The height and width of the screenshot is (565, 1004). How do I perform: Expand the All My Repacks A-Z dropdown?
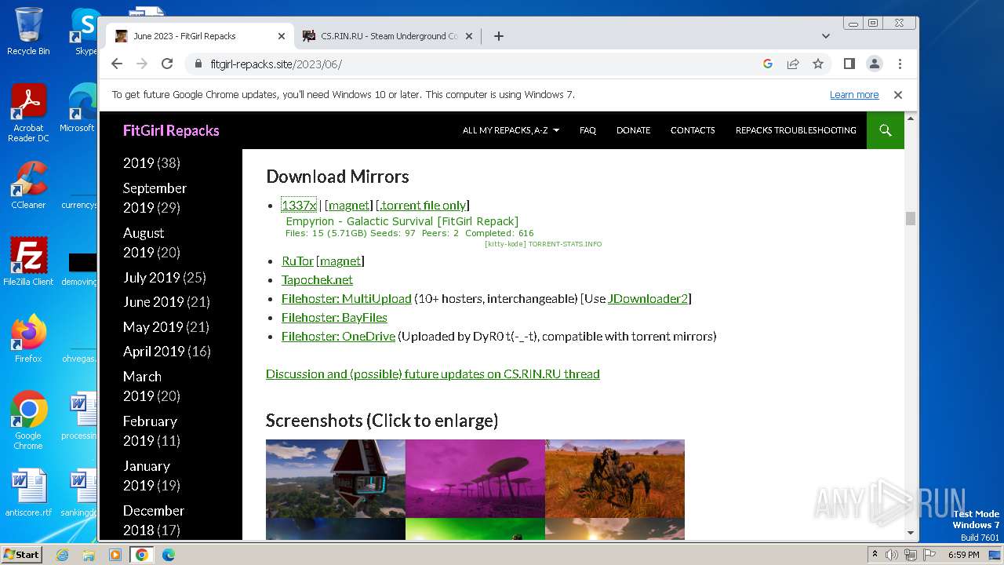tap(511, 130)
